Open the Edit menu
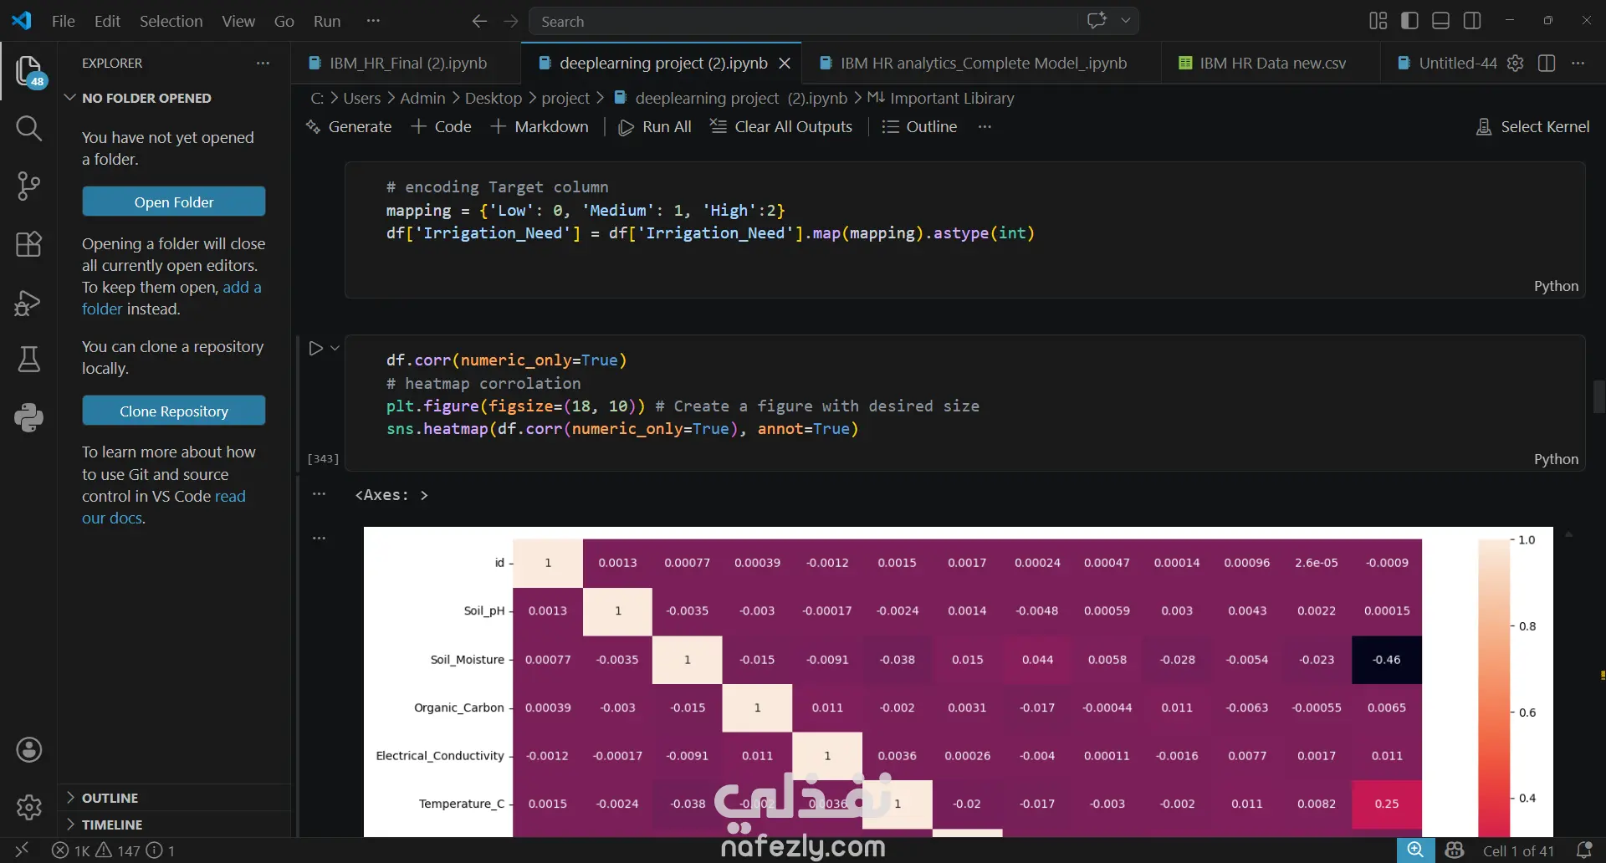 coord(107,21)
